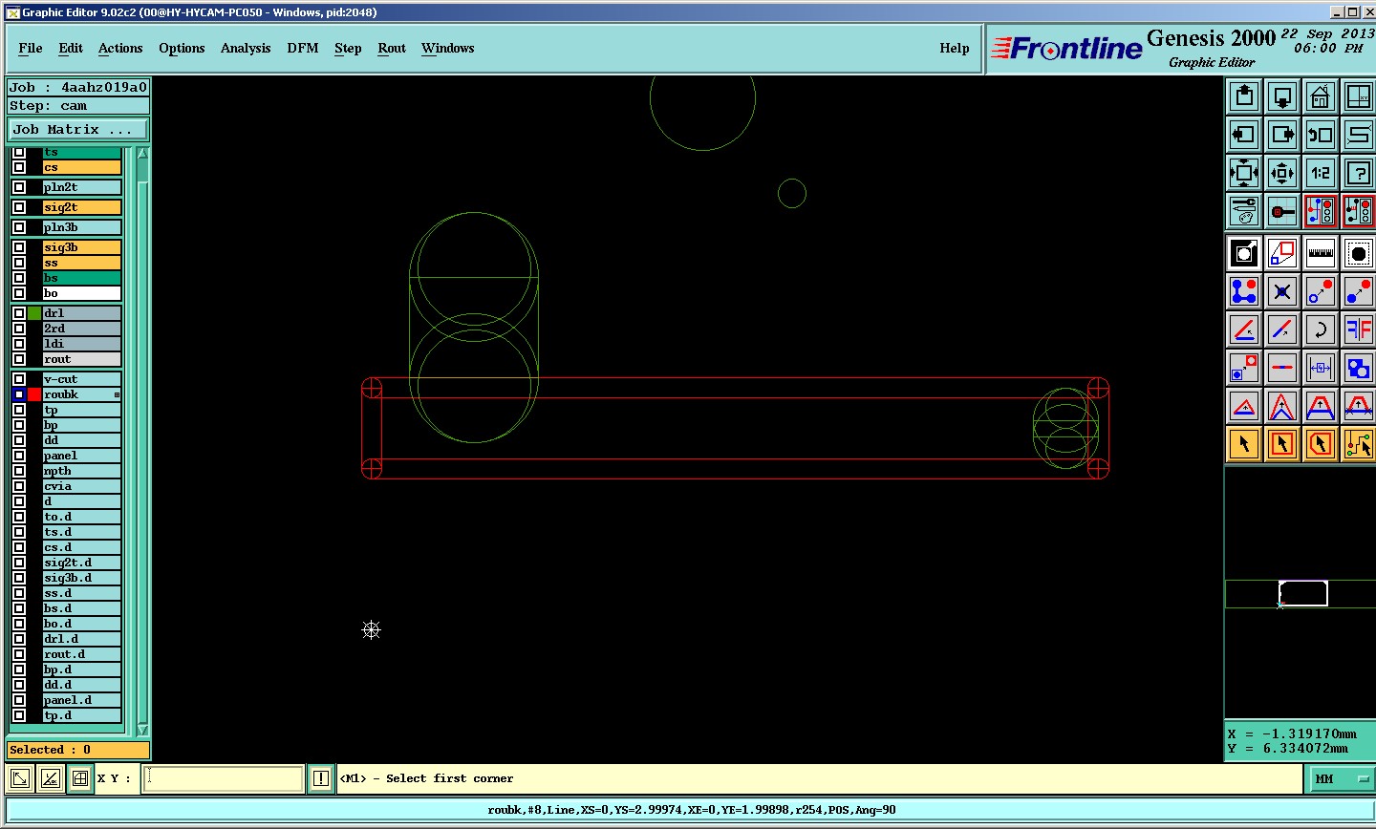The width and height of the screenshot is (1376, 829).
Task: Toggle the roubk layer checkbox
Action: coord(19,394)
